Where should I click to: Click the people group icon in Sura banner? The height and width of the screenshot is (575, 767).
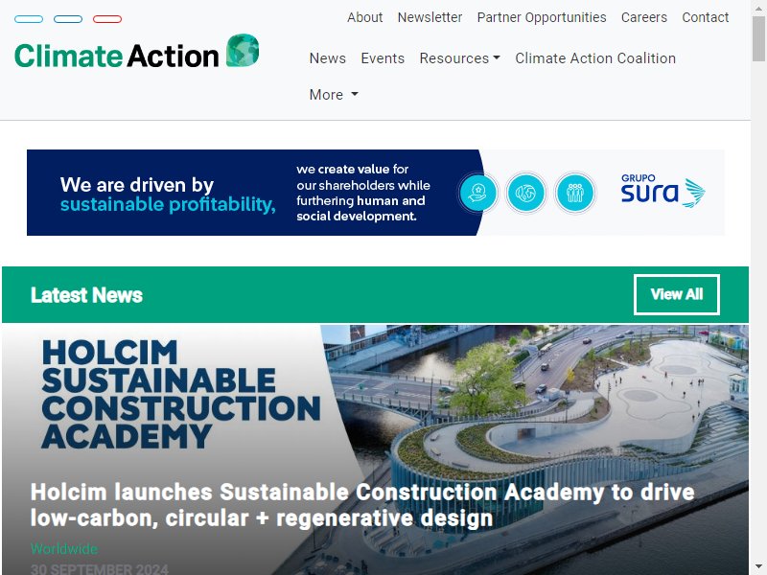[x=574, y=193]
